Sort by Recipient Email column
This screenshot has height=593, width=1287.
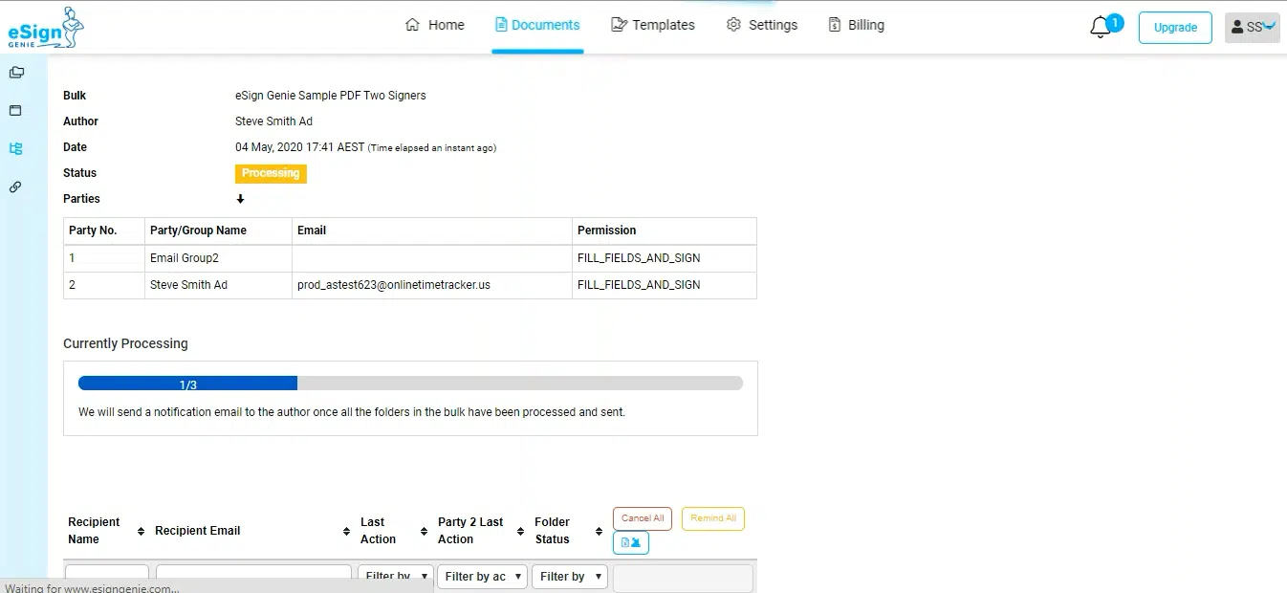pyautogui.click(x=347, y=531)
